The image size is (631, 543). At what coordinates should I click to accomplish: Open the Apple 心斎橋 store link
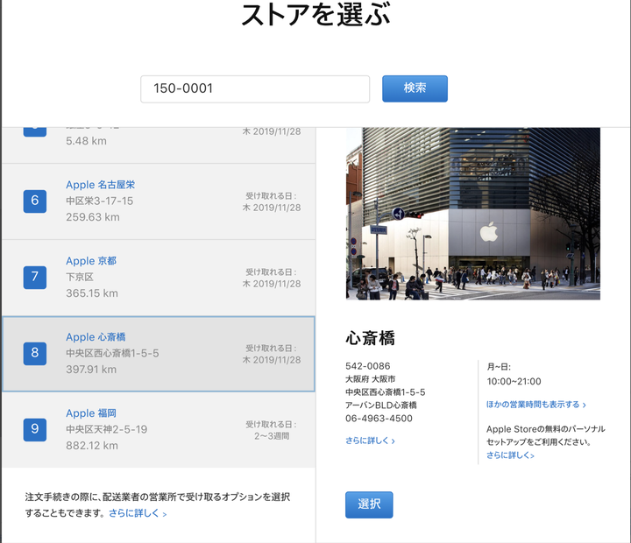click(x=96, y=336)
